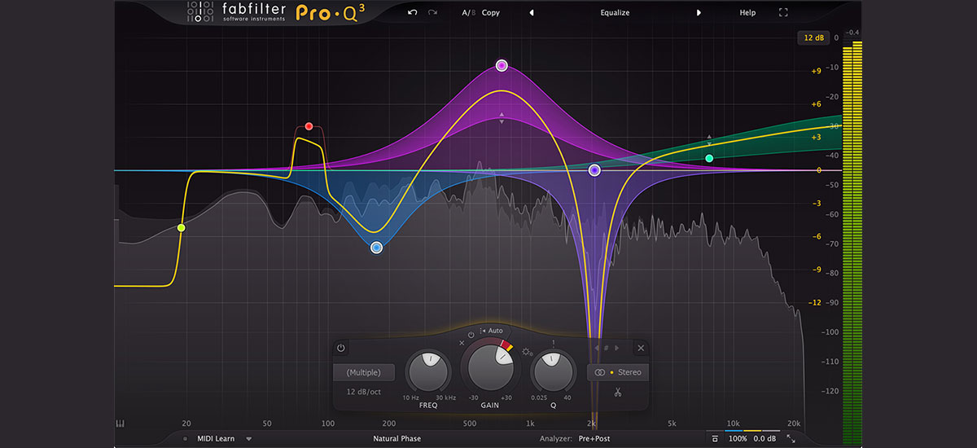Click the 0.0 dB output gain
Viewport: 977px width, 448px height.
(765, 438)
